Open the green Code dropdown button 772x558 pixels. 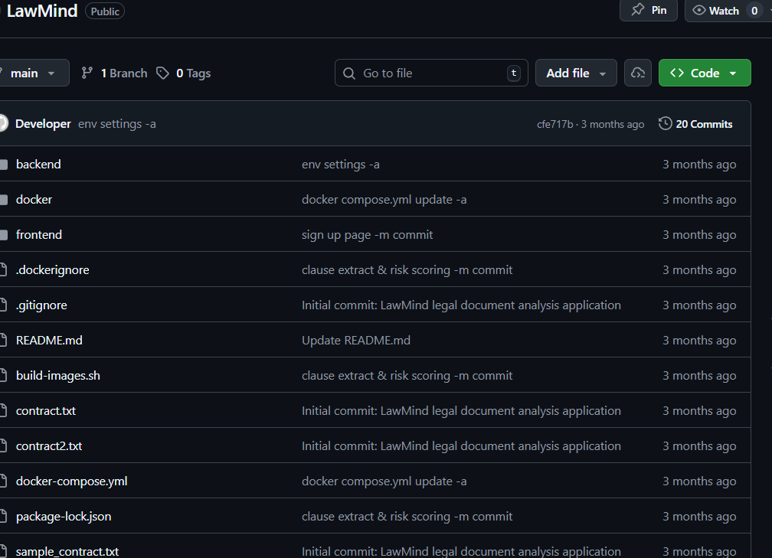tap(705, 73)
